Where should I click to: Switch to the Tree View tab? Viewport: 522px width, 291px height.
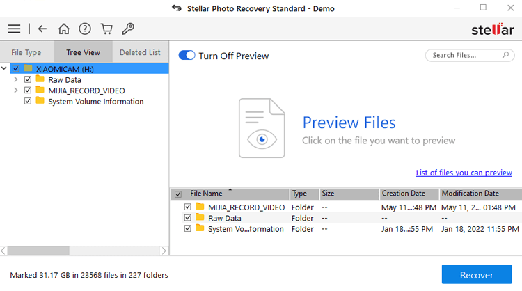click(84, 52)
